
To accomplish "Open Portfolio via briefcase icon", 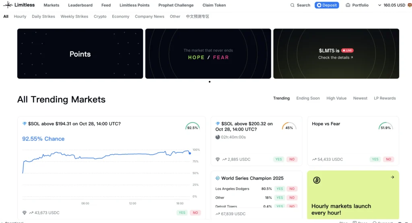I will (348, 5).
